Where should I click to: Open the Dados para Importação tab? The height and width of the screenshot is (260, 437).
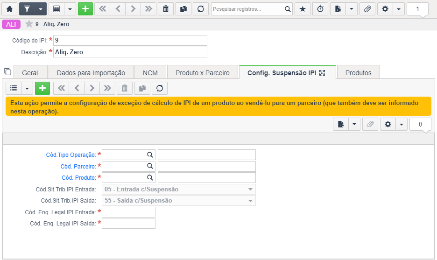click(91, 73)
